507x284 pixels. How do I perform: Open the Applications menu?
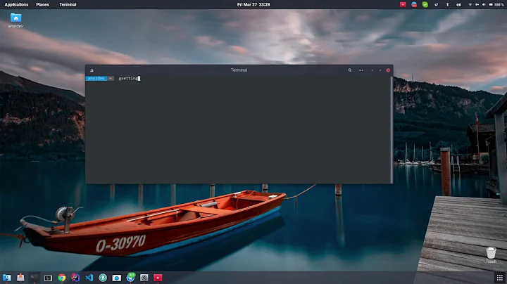(x=16, y=4)
